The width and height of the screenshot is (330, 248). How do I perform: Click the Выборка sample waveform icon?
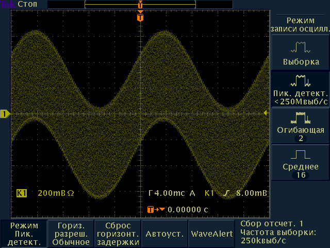tap(301, 48)
